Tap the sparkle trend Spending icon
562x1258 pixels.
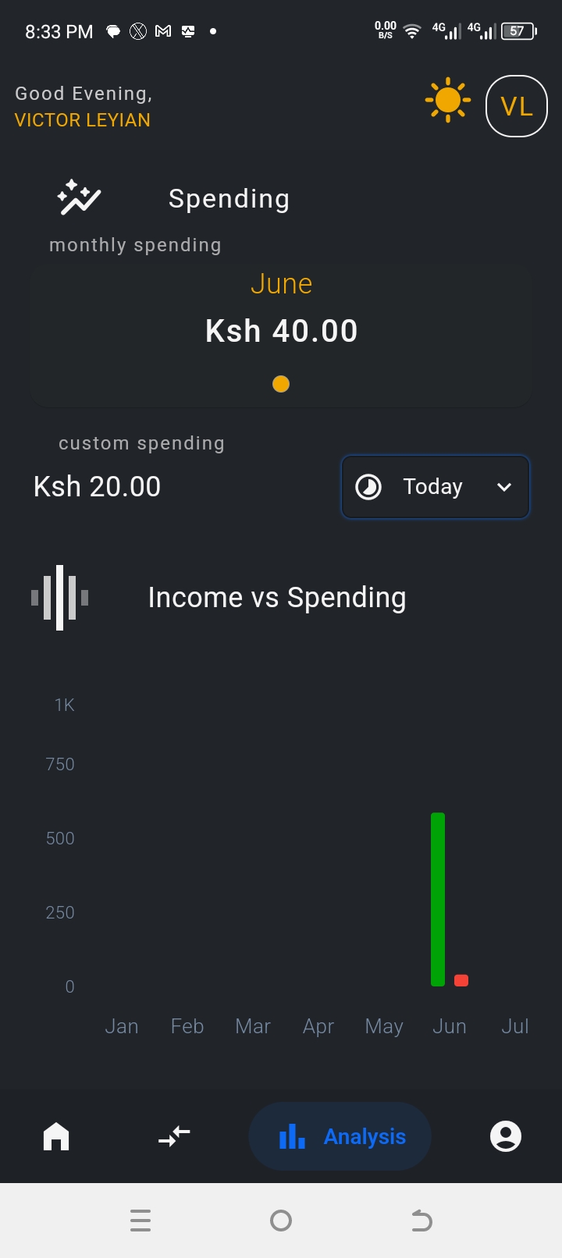[x=79, y=198]
